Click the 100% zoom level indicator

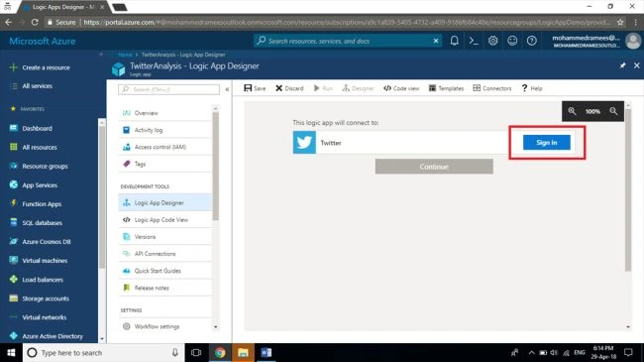pyautogui.click(x=592, y=111)
